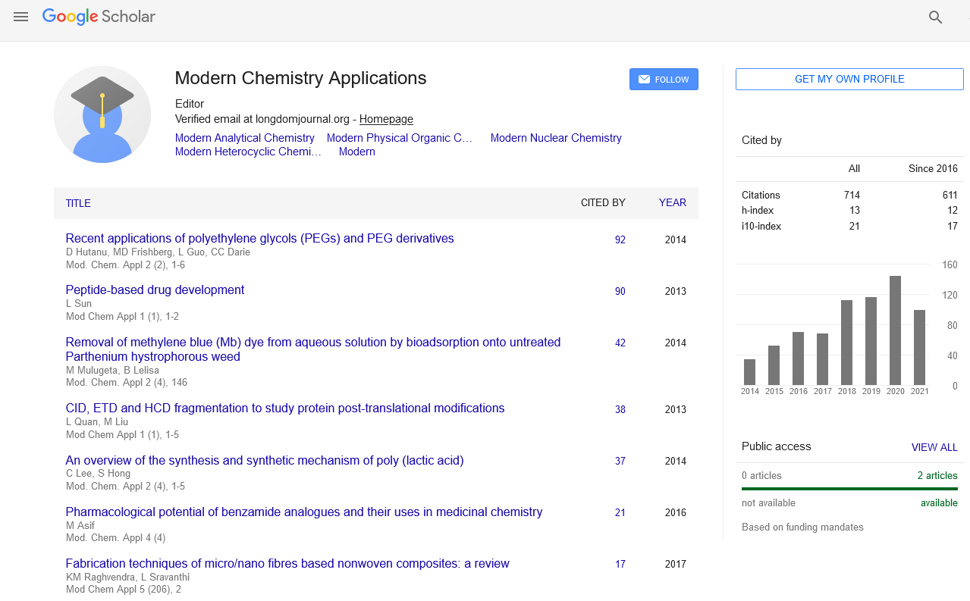This screenshot has height=601, width=970.
Task: Click Get My Own Profile button
Action: point(849,80)
